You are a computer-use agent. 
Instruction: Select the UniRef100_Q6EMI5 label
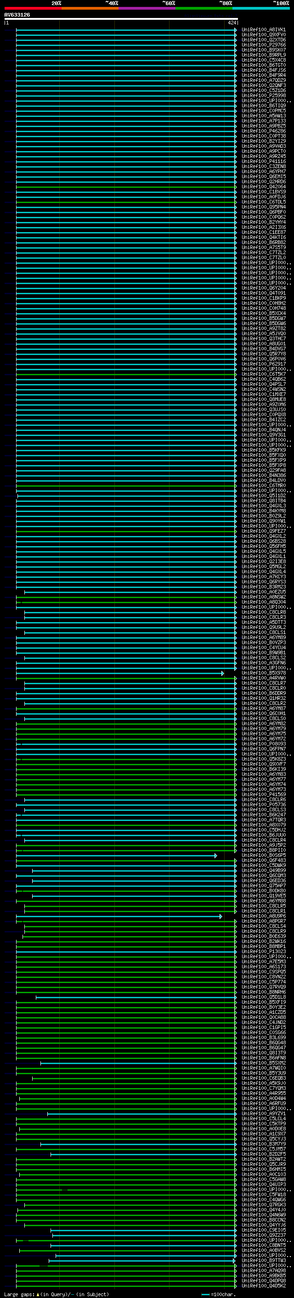[x=263, y=176]
